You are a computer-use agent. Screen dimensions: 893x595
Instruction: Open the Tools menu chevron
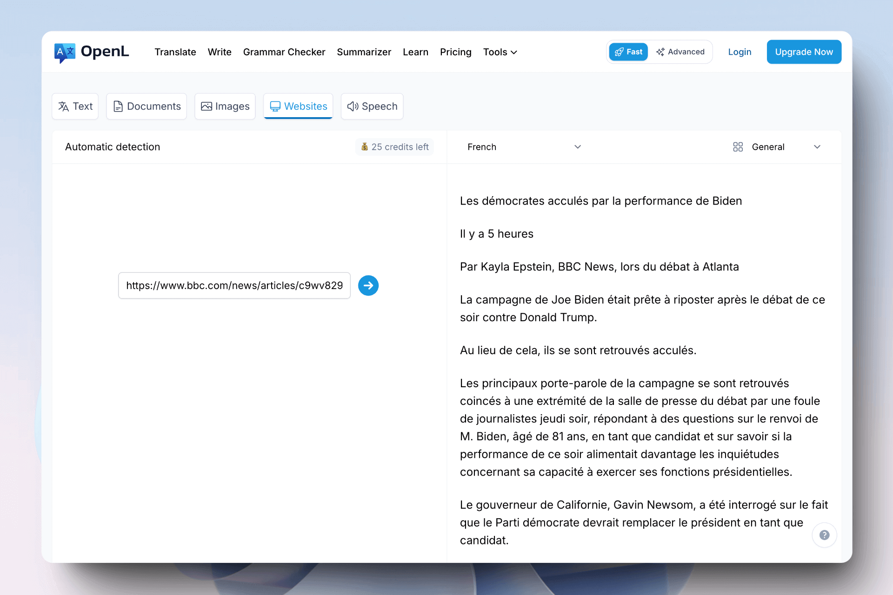click(513, 52)
